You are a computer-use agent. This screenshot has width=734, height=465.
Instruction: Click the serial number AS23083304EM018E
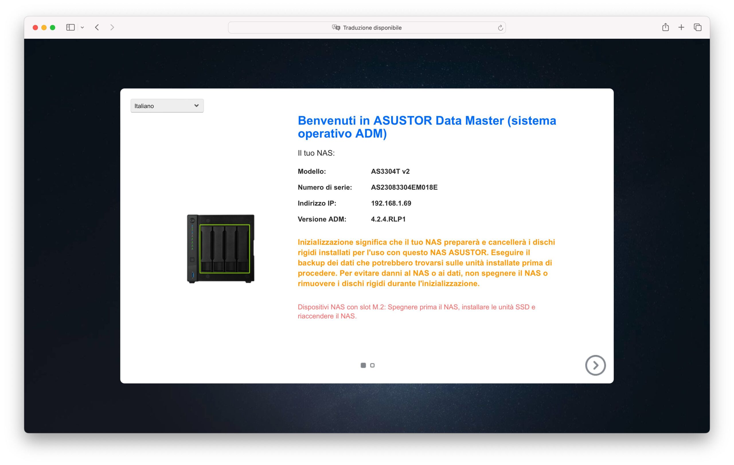pyautogui.click(x=404, y=187)
